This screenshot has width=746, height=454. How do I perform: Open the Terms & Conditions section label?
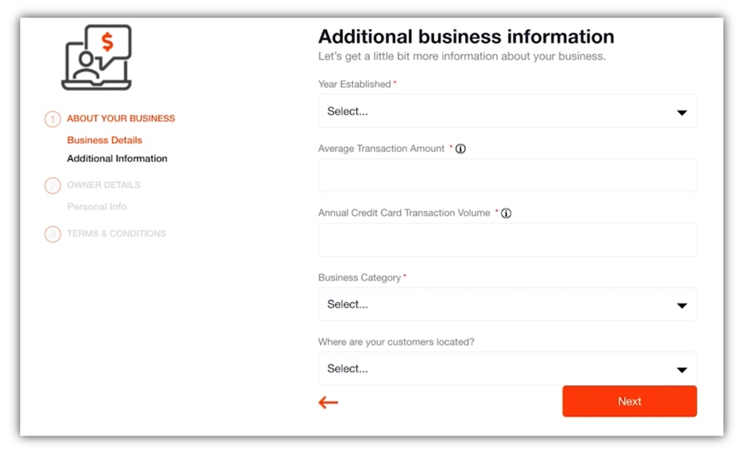click(117, 233)
